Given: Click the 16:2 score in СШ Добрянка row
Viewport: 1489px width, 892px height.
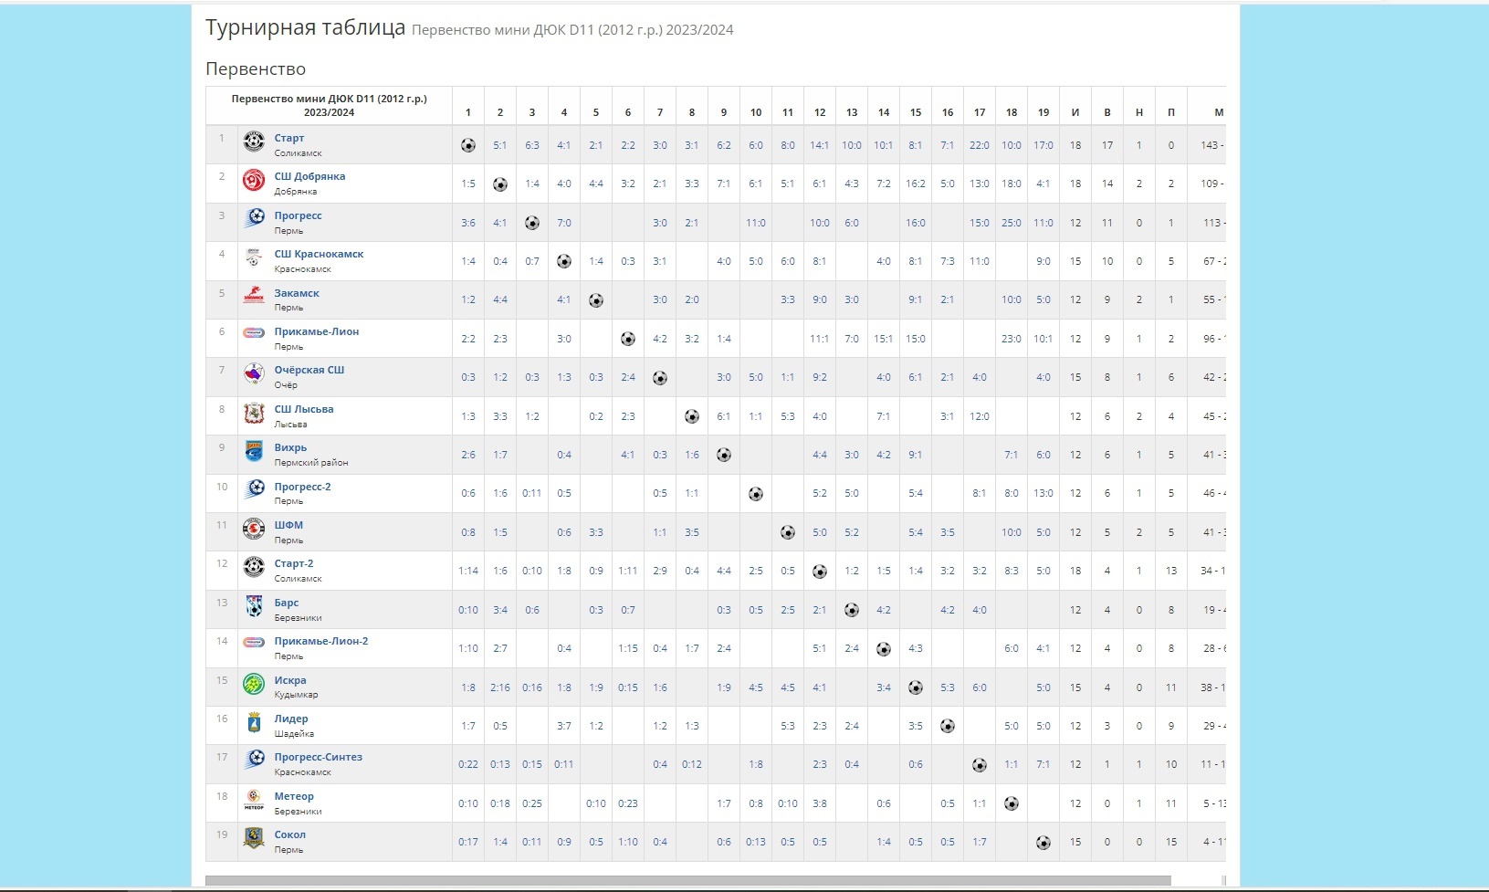Looking at the screenshot, I should click(x=916, y=184).
